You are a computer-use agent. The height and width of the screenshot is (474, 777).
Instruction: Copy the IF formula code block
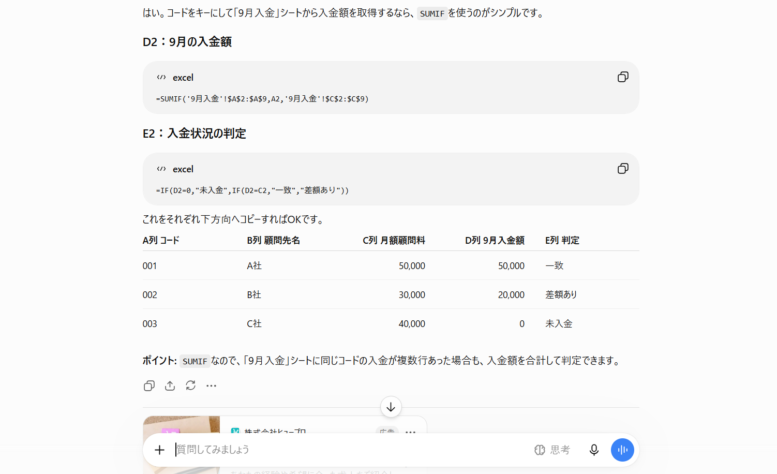coord(623,169)
